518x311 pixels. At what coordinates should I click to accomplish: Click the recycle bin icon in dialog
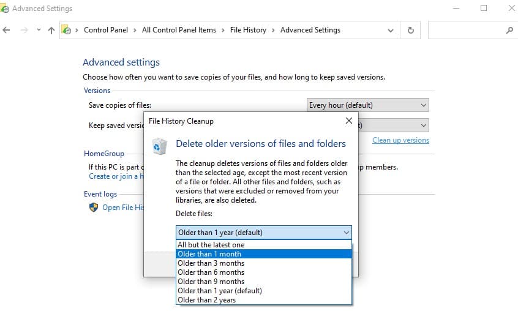(x=159, y=146)
